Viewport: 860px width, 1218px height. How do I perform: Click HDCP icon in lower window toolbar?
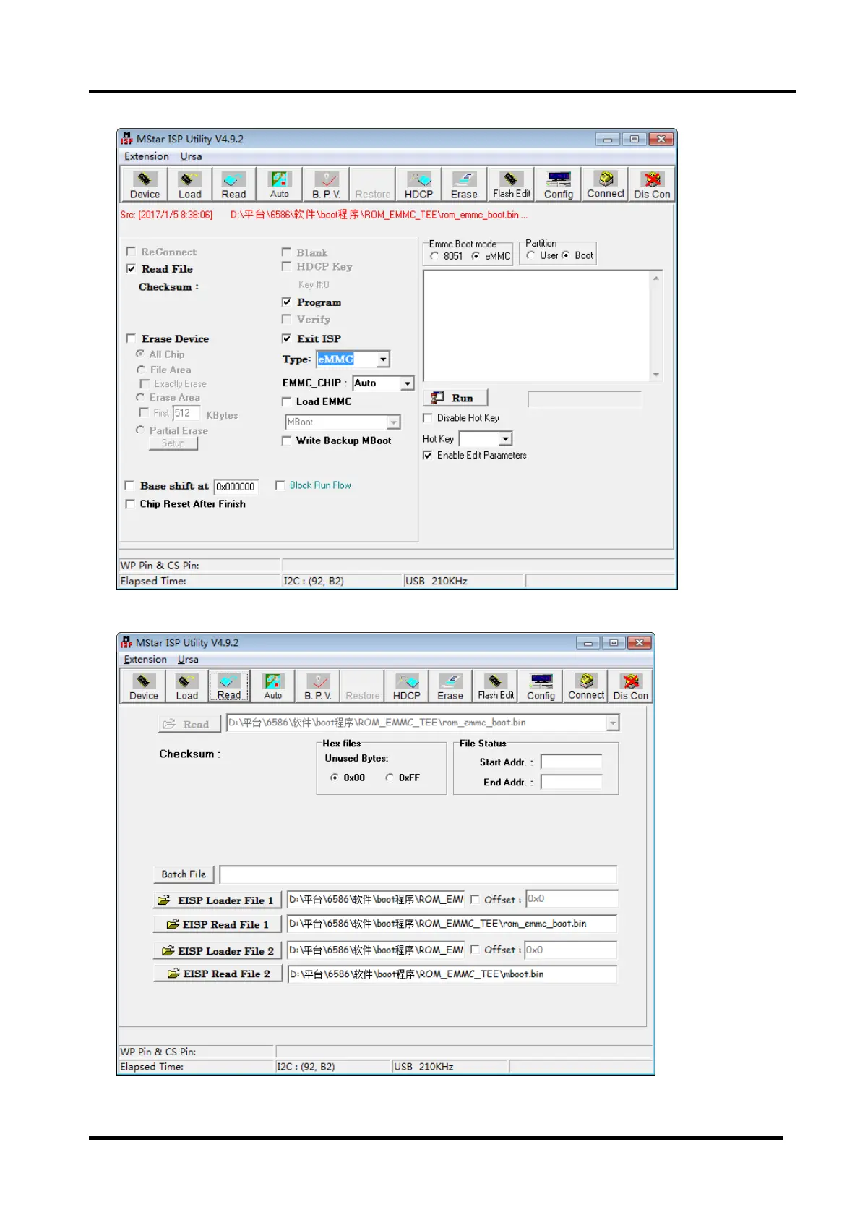click(406, 686)
